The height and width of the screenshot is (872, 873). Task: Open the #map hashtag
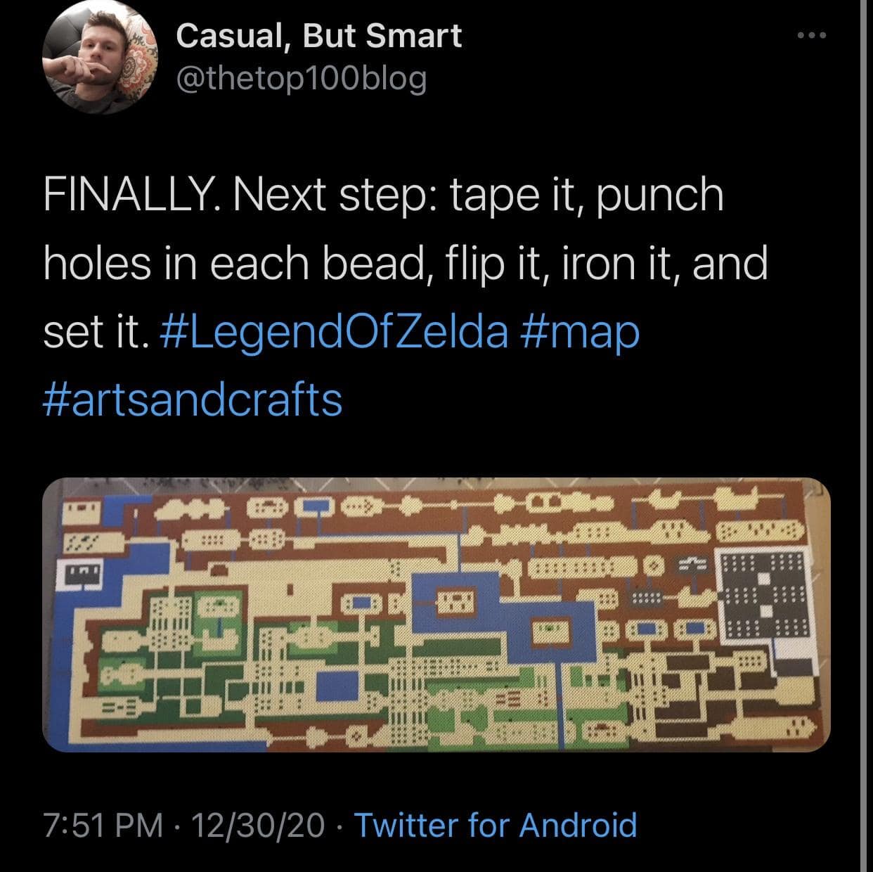tap(581, 332)
